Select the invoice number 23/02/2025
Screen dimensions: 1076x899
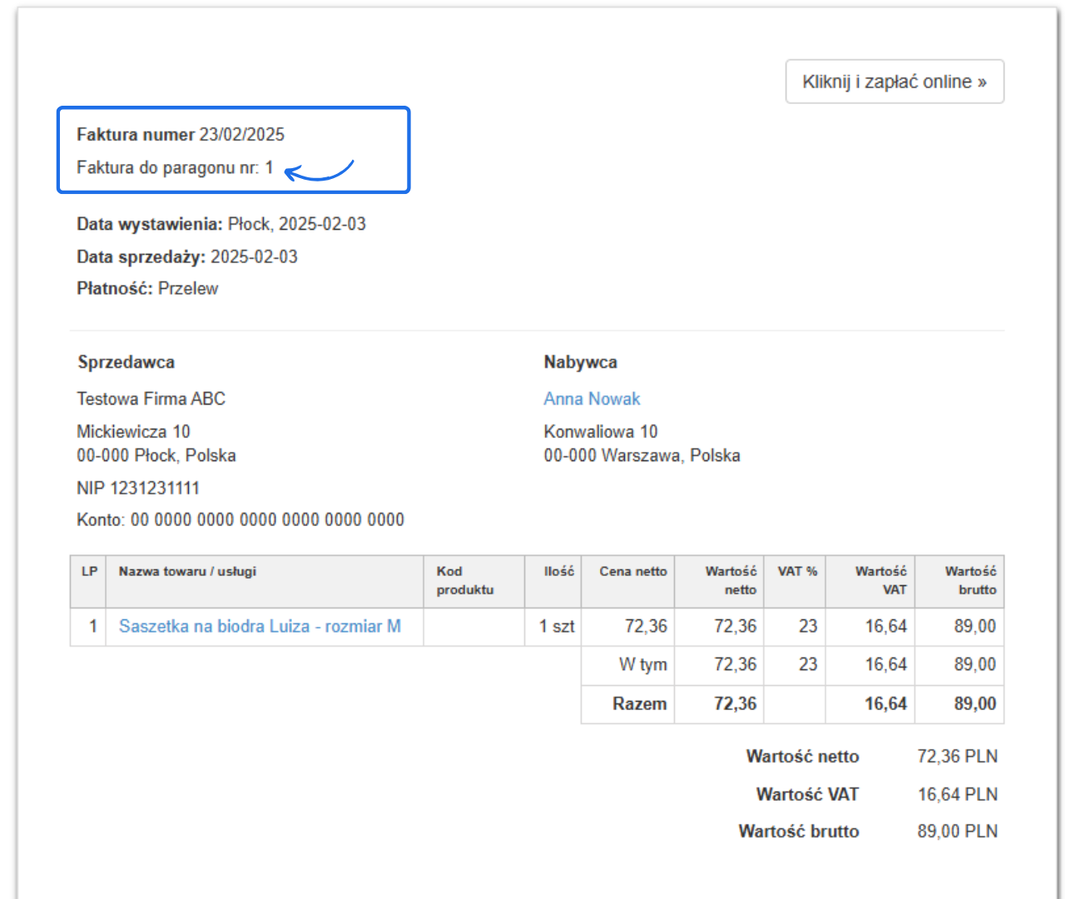(241, 135)
